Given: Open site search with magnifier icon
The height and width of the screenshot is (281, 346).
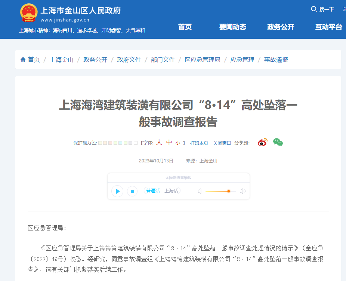Looking at the screenshot, I should [314, 9].
